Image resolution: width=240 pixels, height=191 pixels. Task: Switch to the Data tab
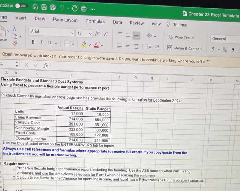pos(117,22)
